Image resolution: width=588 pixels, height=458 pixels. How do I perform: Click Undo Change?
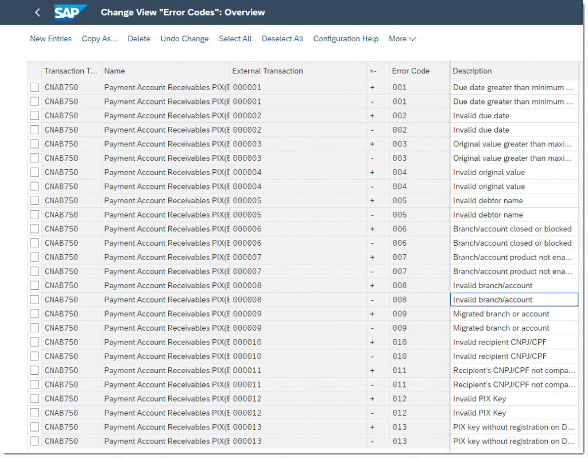[184, 38]
